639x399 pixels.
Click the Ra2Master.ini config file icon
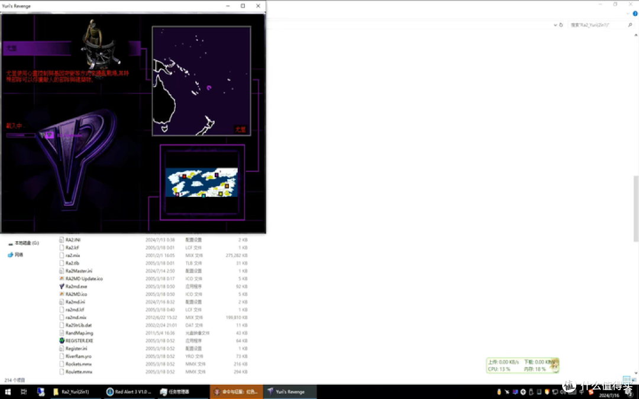62,271
